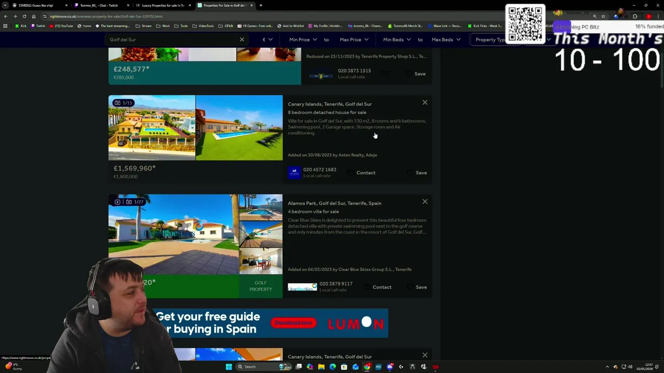
Task: Open the Add to Wishlist bookmark
Action: coord(290,26)
